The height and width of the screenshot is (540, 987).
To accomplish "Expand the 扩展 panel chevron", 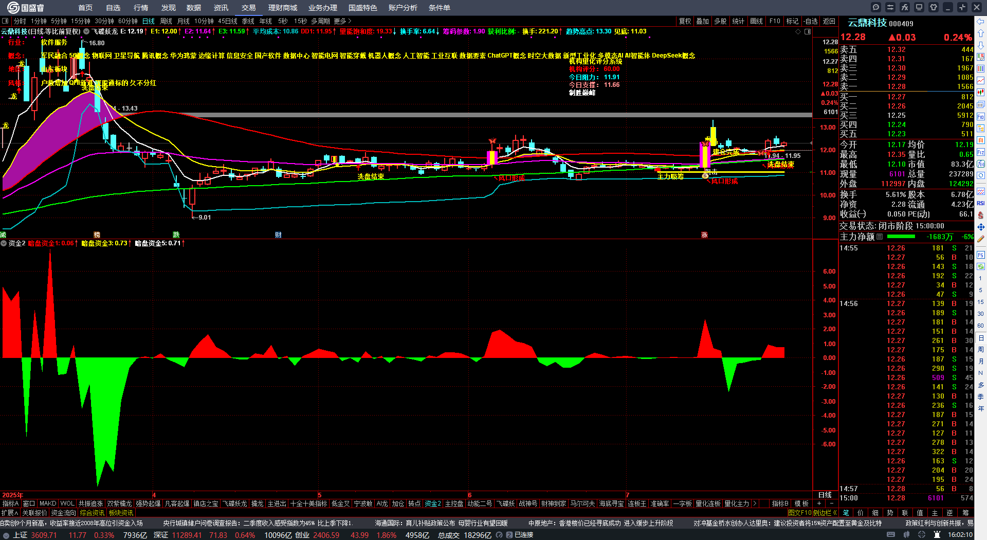I will [x=10, y=513].
